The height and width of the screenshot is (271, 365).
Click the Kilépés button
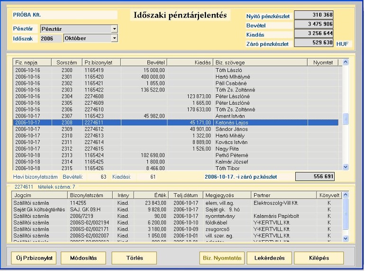click(319, 258)
